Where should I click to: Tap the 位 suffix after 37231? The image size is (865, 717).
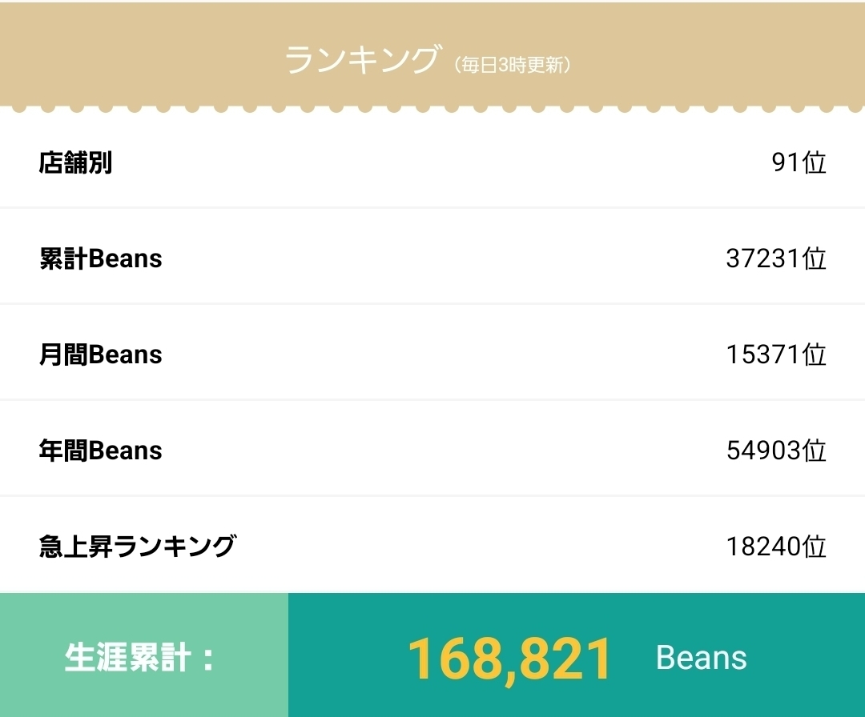coord(815,258)
